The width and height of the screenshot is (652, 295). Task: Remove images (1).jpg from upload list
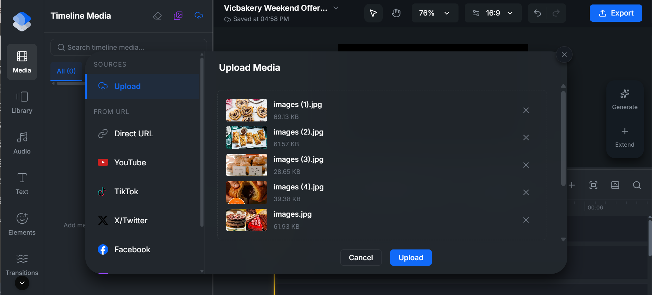pos(526,110)
